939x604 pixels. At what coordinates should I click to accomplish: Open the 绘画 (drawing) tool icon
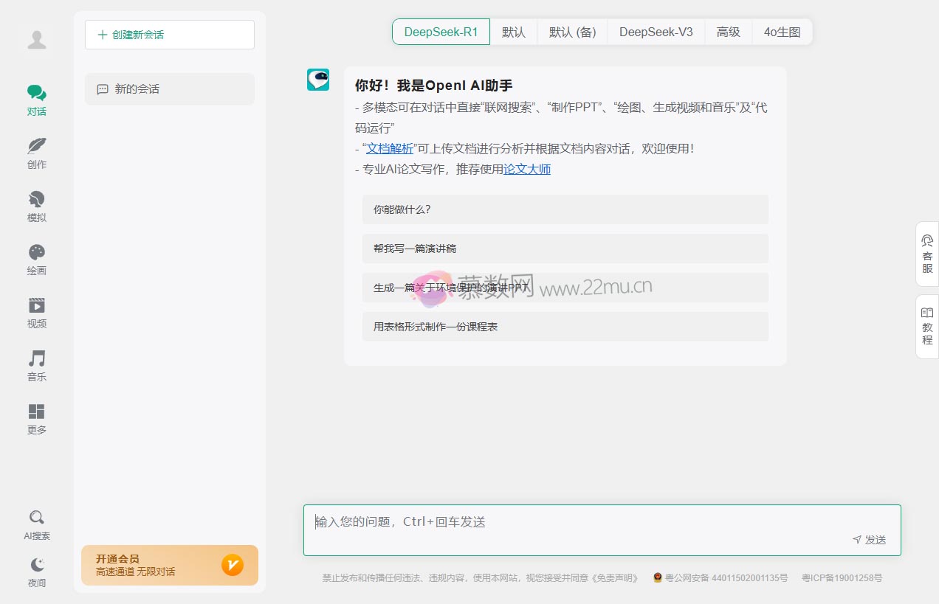point(36,257)
